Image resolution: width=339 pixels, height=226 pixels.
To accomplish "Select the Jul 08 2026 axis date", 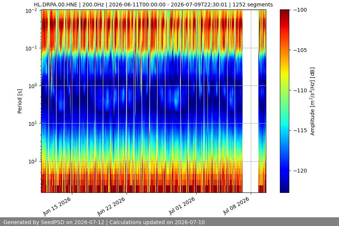I will click(x=236, y=206).
